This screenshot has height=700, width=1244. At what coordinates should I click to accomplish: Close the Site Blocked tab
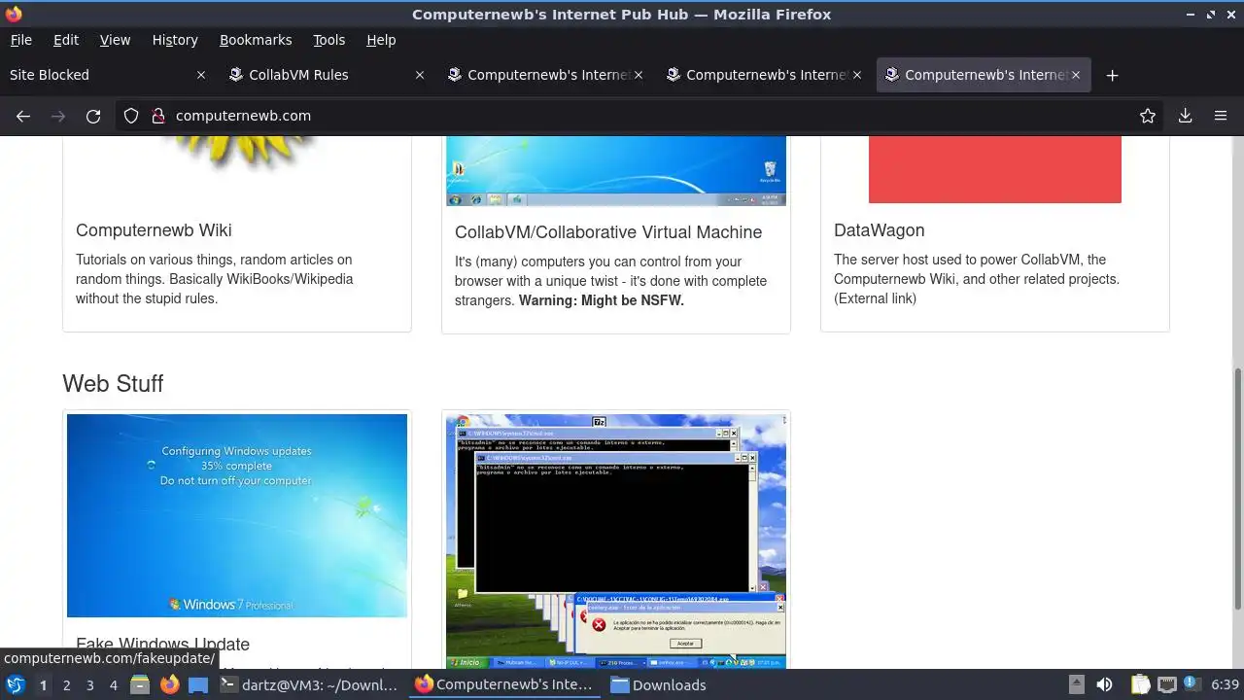point(201,75)
